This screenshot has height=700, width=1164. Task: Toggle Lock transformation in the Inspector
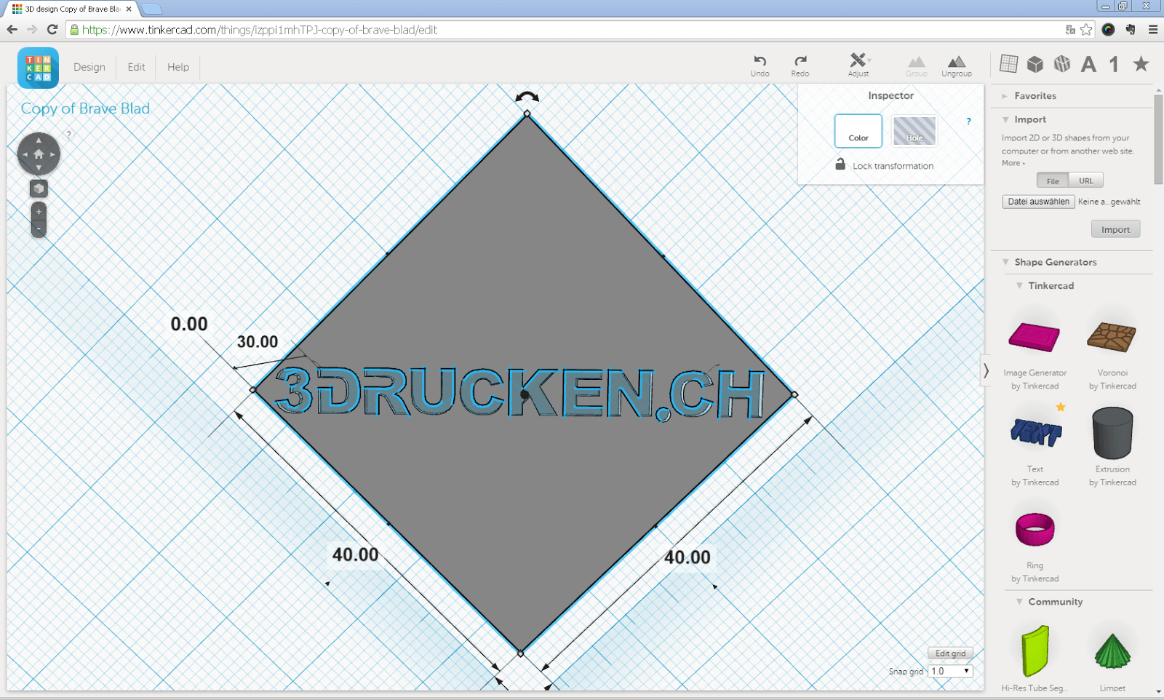[x=840, y=165]
